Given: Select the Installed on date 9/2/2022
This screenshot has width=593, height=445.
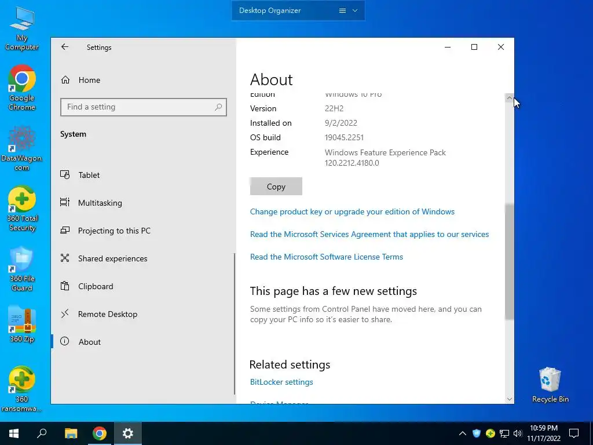Looking at the screenshot, I should (341, 123).
